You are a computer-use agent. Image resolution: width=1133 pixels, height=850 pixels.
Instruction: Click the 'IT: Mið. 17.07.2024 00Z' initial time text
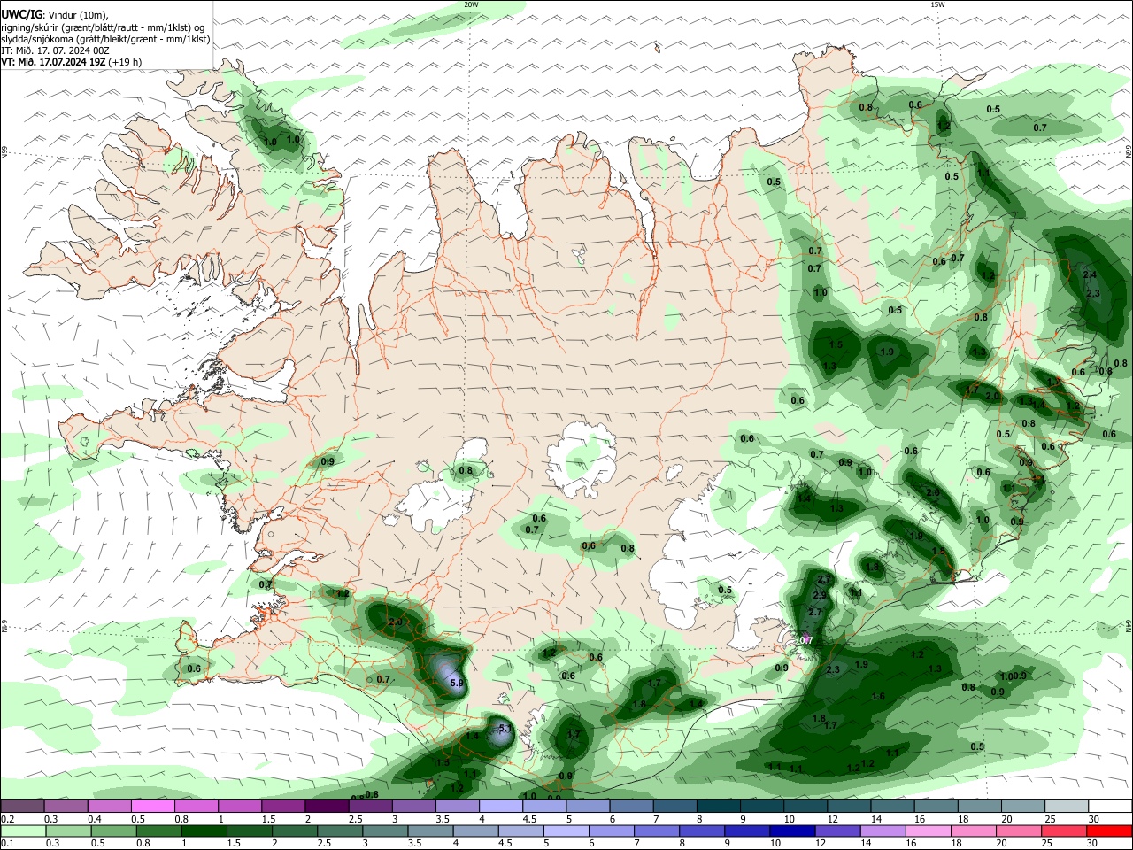(55, 50)
